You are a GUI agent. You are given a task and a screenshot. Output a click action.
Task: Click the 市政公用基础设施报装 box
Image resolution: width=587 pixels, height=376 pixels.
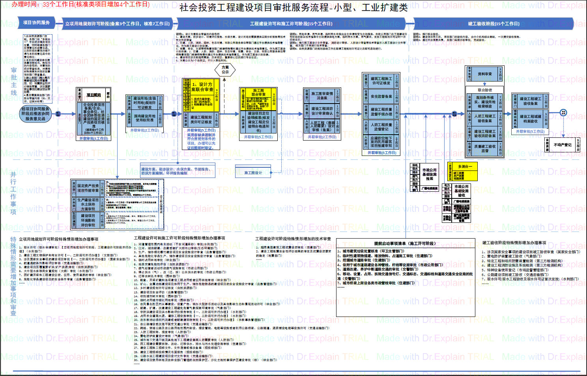point(429,174)
